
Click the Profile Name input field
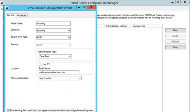pyautogui.click(x=53, y=24)
